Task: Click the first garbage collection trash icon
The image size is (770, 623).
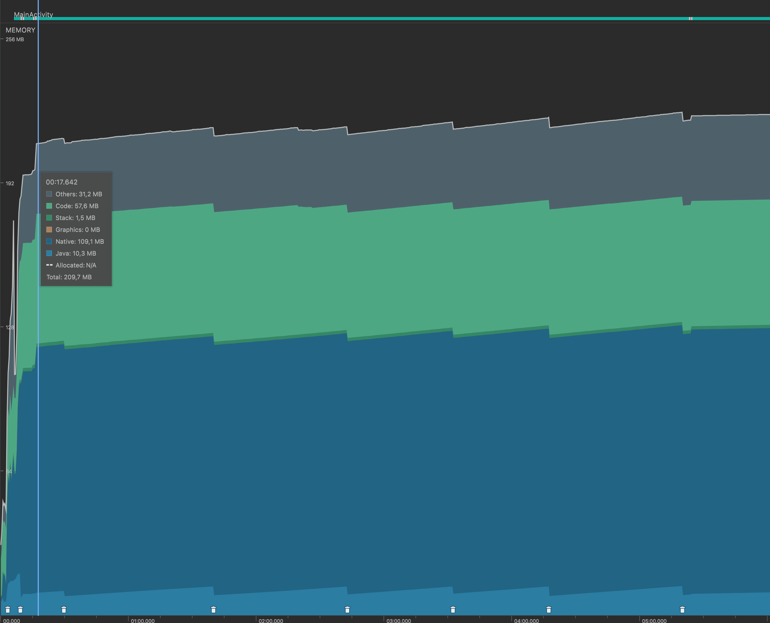Action: point(7,610)
